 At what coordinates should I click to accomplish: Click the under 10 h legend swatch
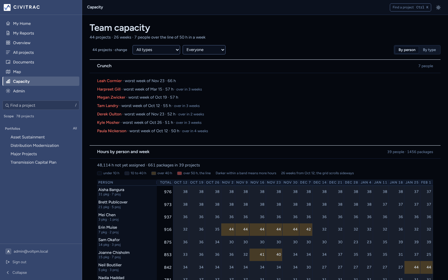click(x=100, y=173)
